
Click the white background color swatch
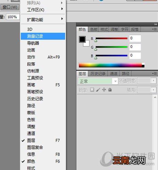pos(87,44)
